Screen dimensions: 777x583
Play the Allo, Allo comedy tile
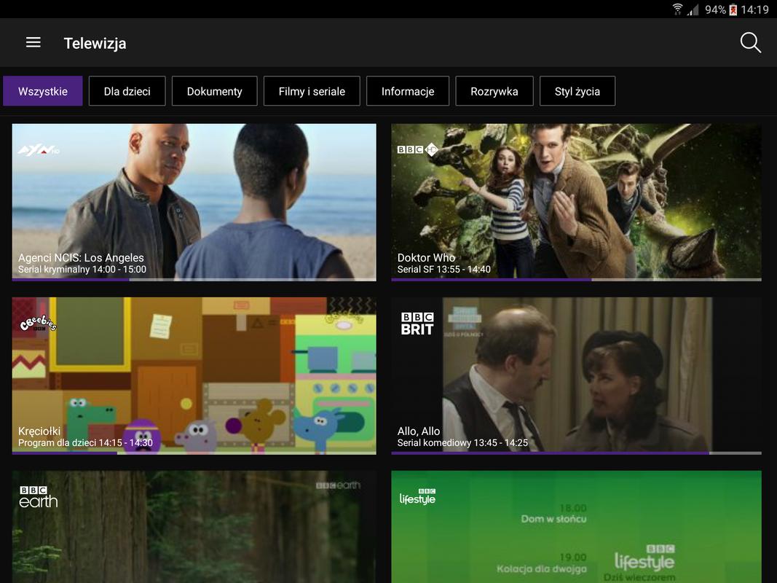[576, 375]
